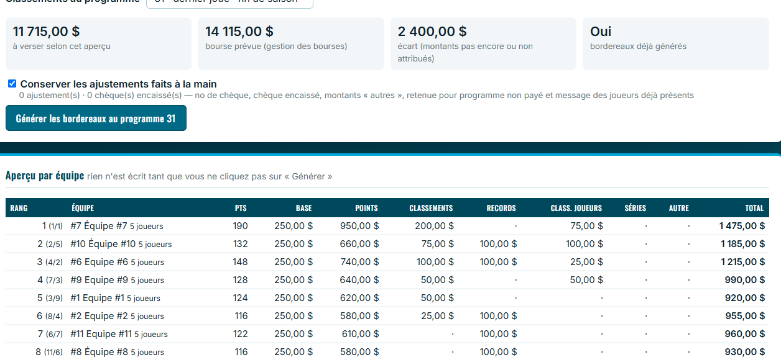Screen dimensions: 781x360
Task: Click the 128 pts value for Equipe #9
Action: [x=240, y=280]
